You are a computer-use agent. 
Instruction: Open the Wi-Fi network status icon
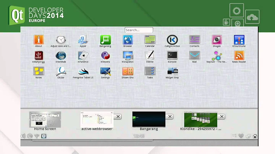[37, 136]
